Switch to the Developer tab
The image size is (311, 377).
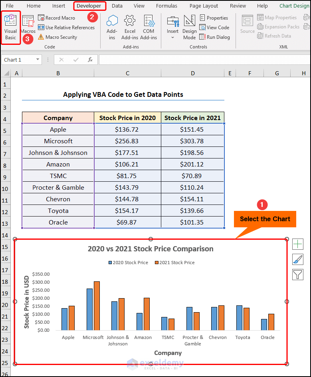click(89, 6)
